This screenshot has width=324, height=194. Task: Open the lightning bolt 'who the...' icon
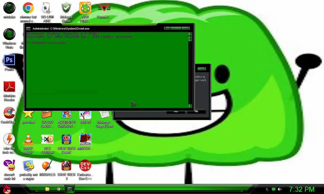tap(9, 143)
